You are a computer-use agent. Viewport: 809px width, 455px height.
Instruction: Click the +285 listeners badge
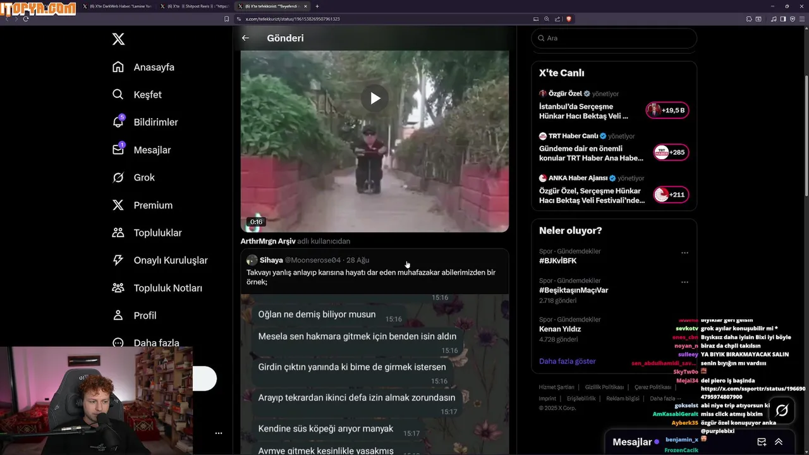[x=671, y=152]
